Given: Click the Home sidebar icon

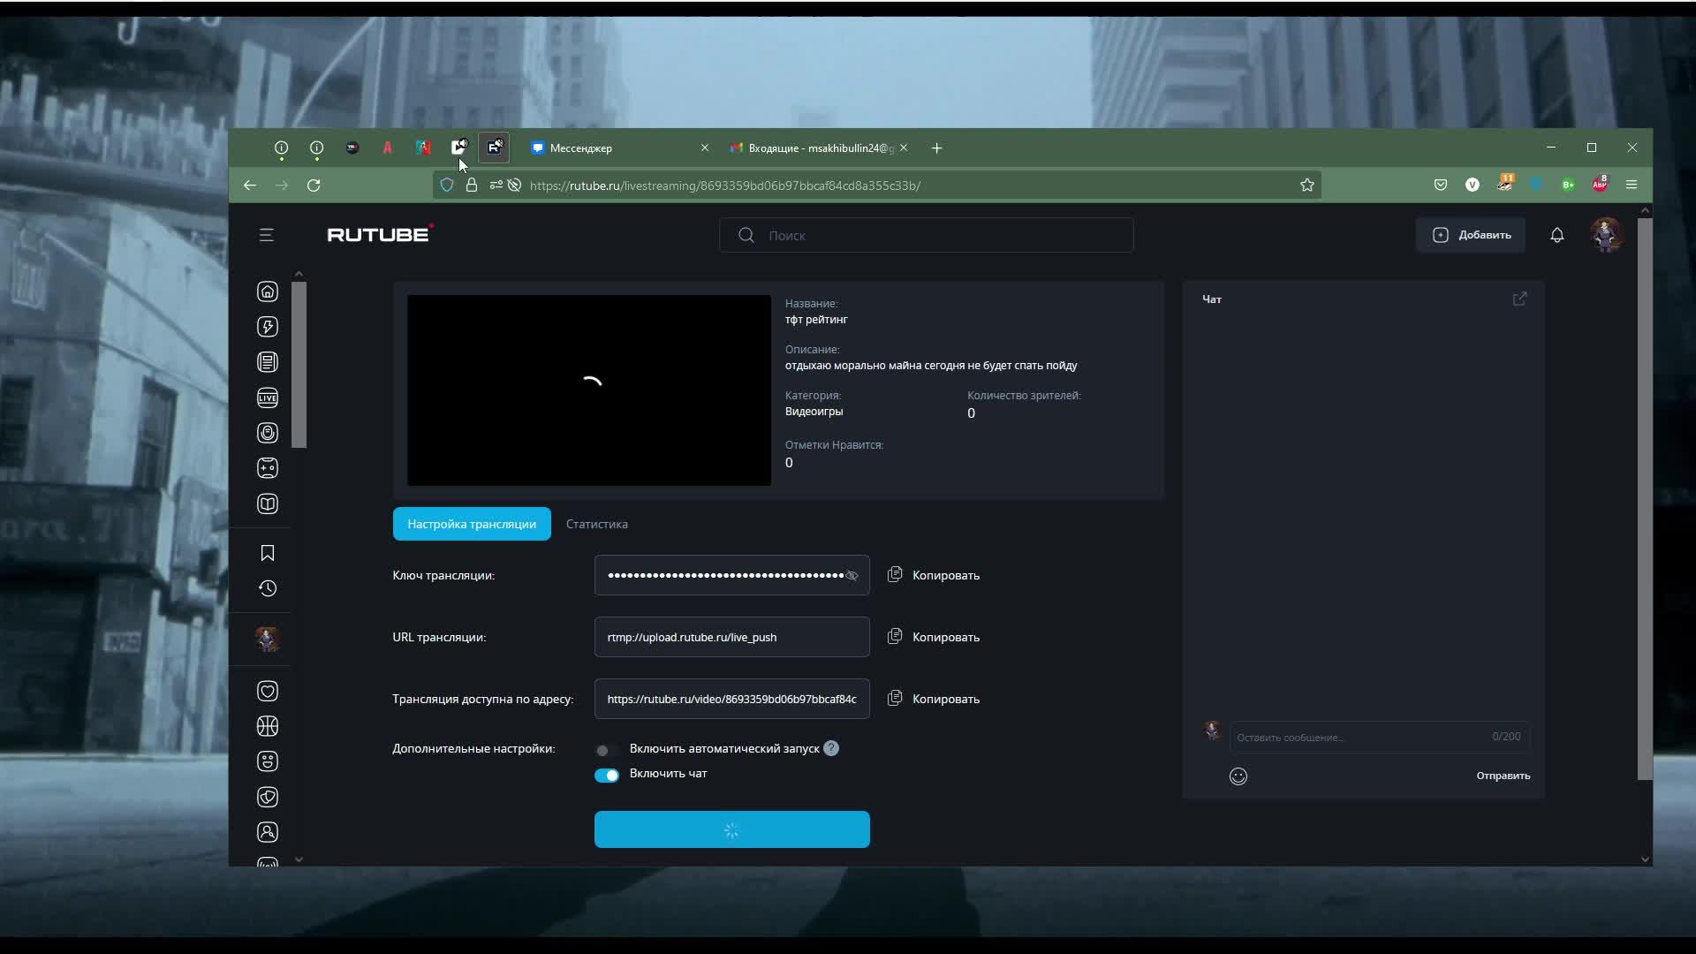Looking at the screenshot, I should [268, 291].
